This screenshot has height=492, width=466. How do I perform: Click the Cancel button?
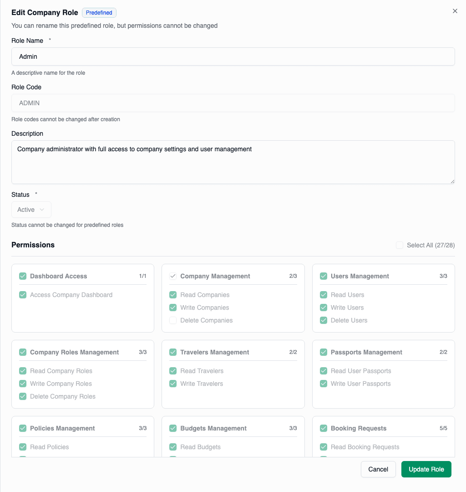tap(378, 469)
